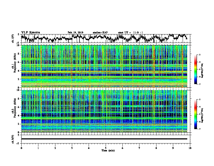This screenshot has height=166, width=214.
Task: Click the ch.2 spectrogram color scale bar
Action: point(195,114)
